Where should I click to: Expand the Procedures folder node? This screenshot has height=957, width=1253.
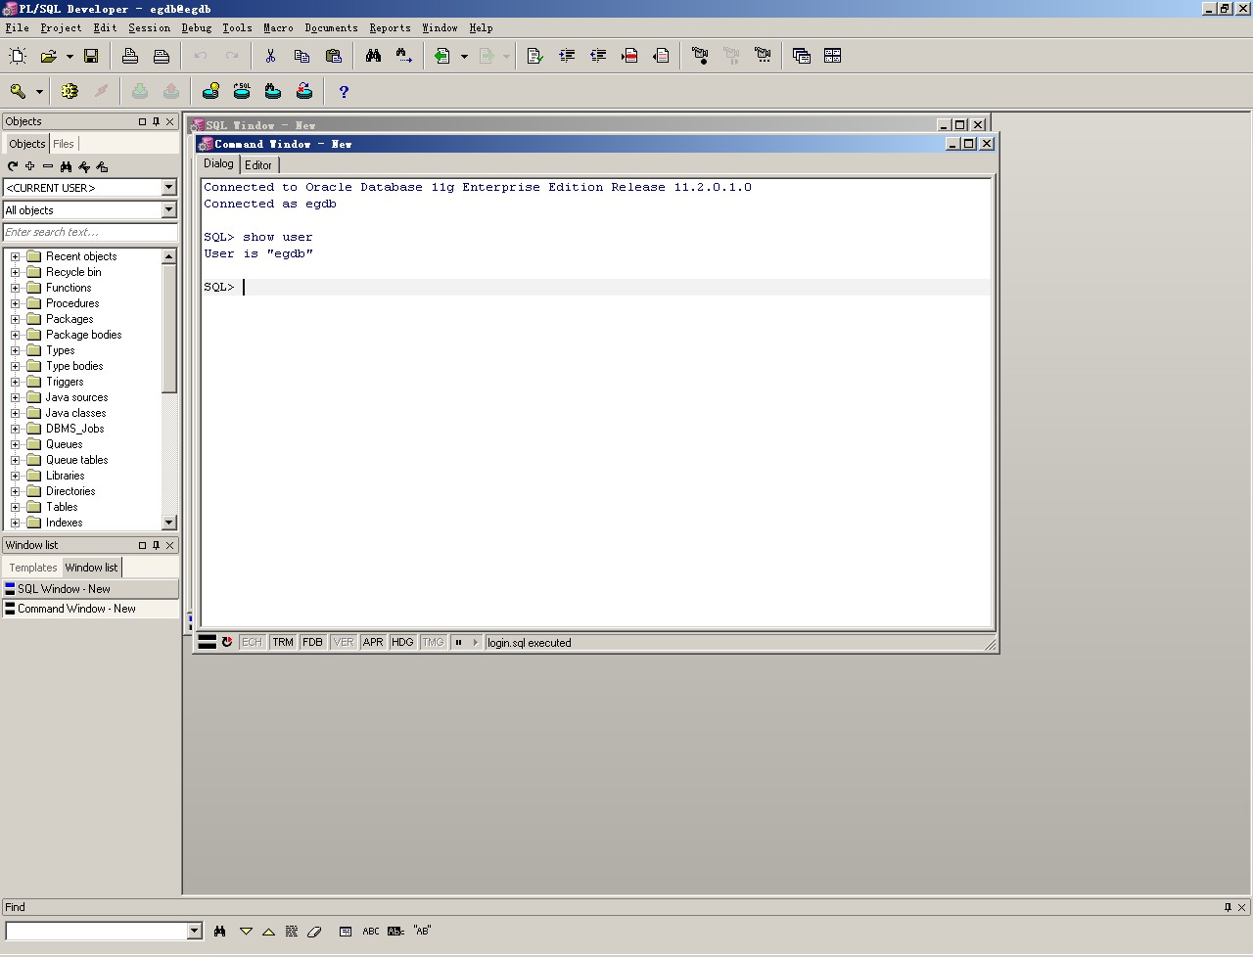[x=15, y=303]
